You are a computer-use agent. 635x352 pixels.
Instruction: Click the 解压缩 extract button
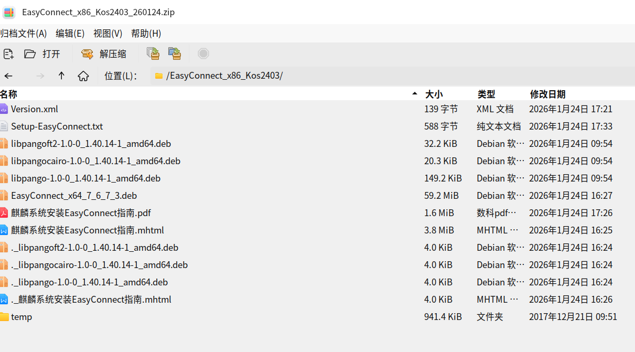click(104, 54)
